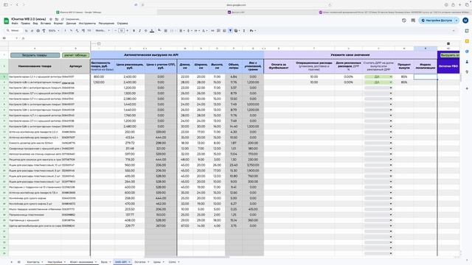Screen dimensions: 472x265
Task: Open Google Keep in the side panel
Action: pyautogui.click(x=467, y=41)
